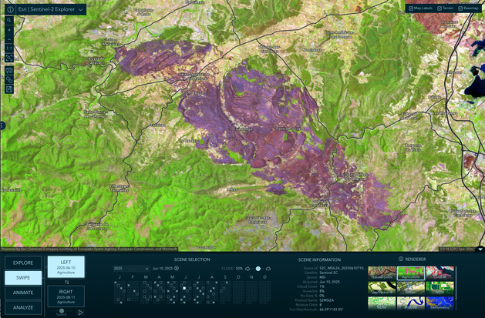The image size is (485, 318).
Task: Click the save icon in left toolbar
Action: point(9,89)
